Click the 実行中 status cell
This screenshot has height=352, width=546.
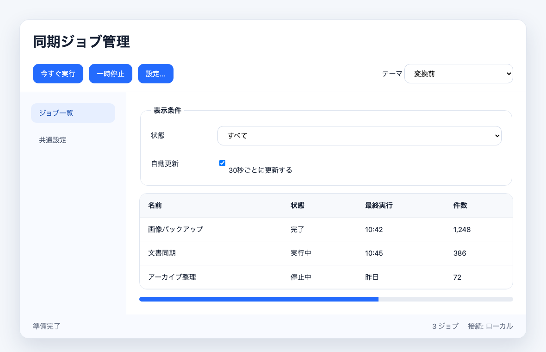click(301, 253)
